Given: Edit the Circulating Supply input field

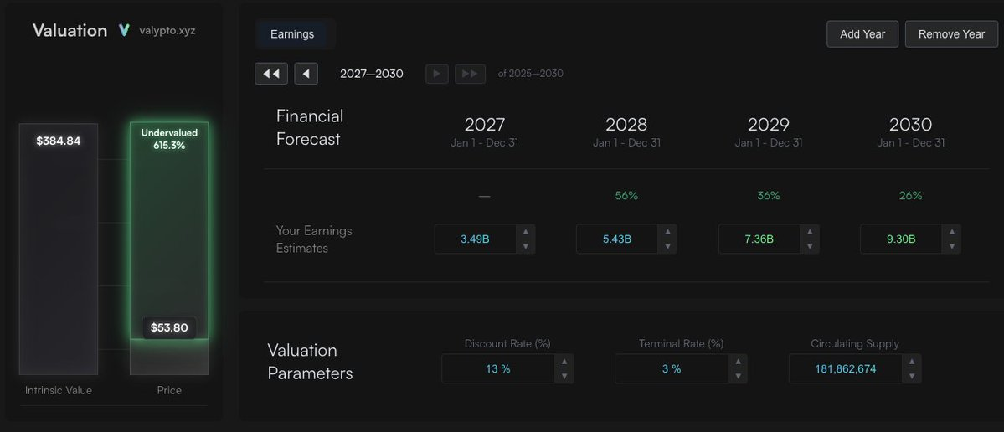Looking at the screenshot, I should pyautogui.click(x=845, y=368).
